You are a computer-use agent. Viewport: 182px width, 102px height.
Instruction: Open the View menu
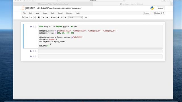[x=38, y=13]
